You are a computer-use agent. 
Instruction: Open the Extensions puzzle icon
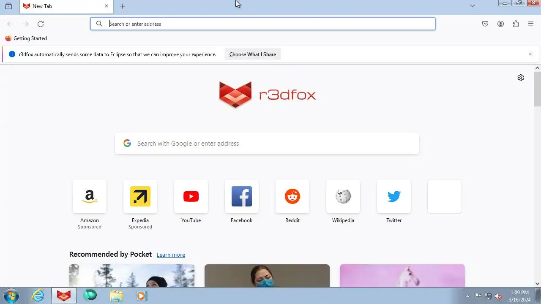pyautogui.click(x=516, y=24)
